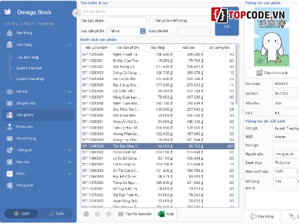Click the Tạo file barcode button
This screenshot has height=224, width=299.
(135, 214)
